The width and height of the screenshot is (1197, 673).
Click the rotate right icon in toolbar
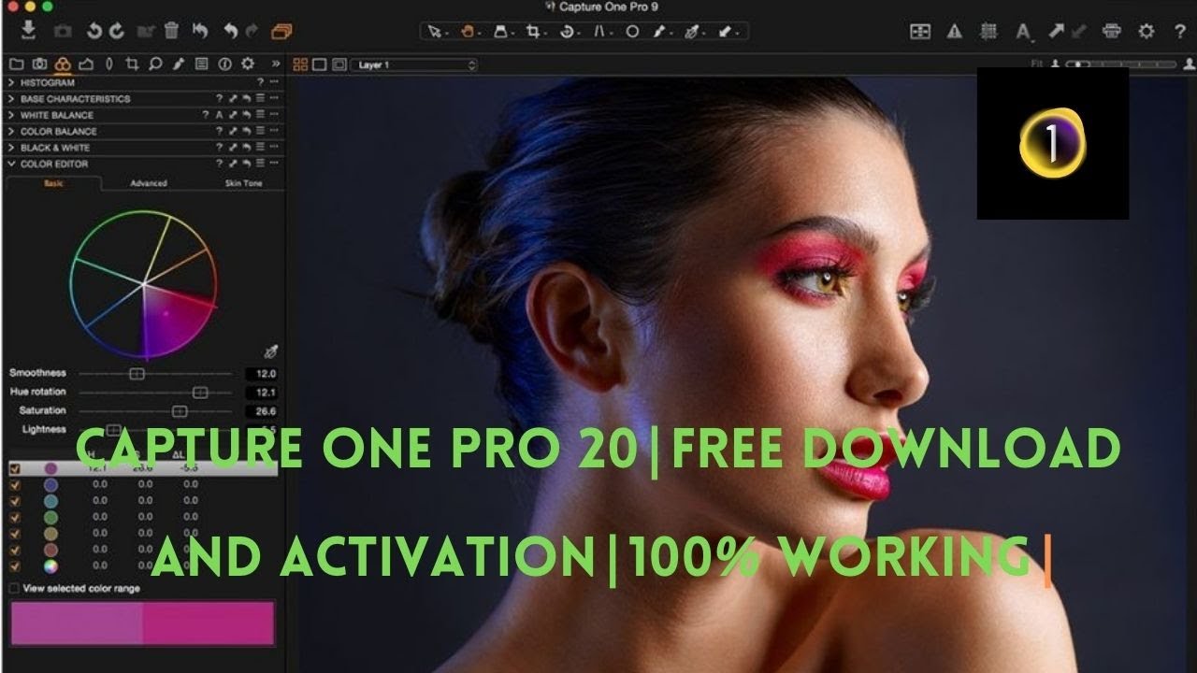coord(117,31)
